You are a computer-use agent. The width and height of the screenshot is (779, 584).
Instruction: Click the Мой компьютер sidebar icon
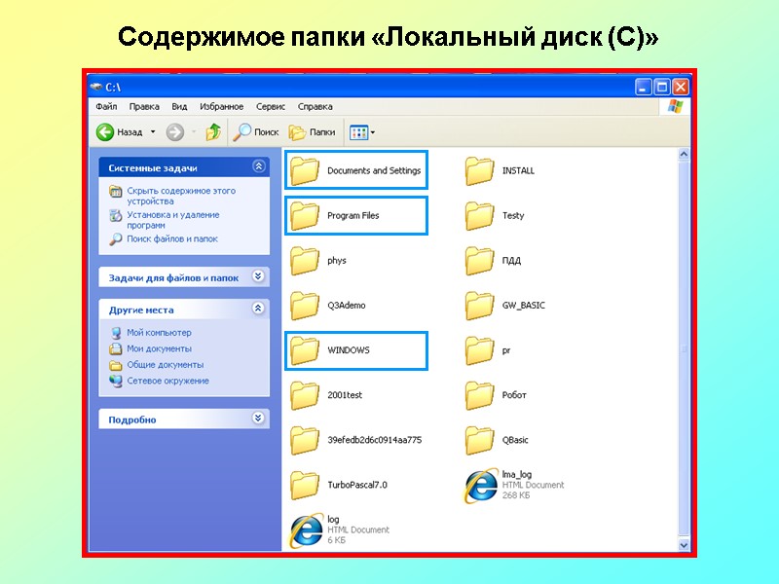pos(116,333)
